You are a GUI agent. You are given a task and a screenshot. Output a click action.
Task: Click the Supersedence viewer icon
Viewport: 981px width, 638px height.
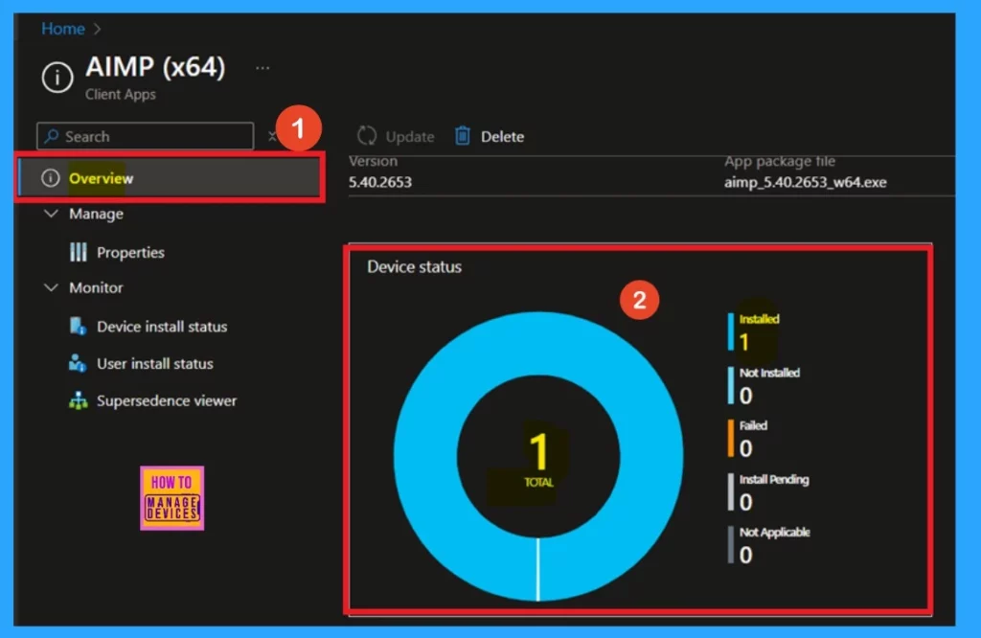tap(79, 400)
